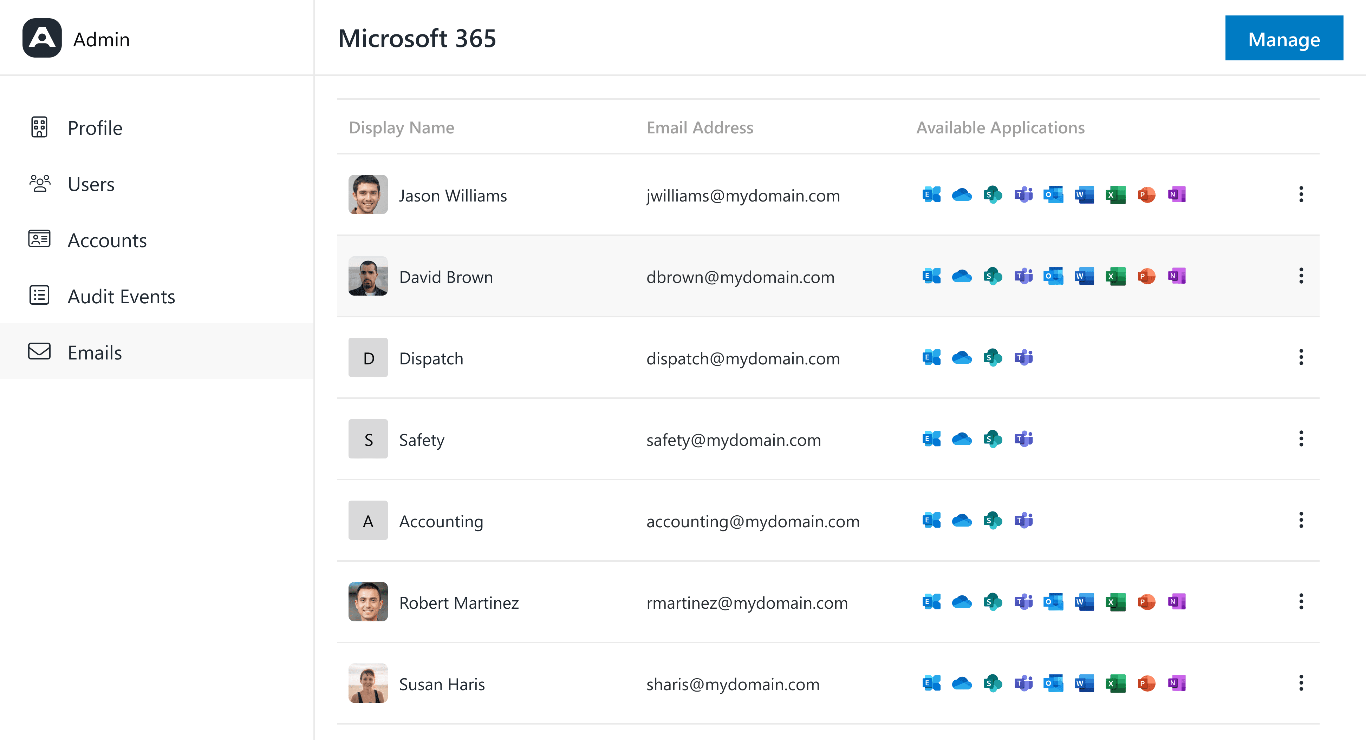Image resolution: width=1366 pixels, height=740 pixels.
Task: Open Dispatch row kebab menu
Action: pyautogui.click(x=1301, y=358)
